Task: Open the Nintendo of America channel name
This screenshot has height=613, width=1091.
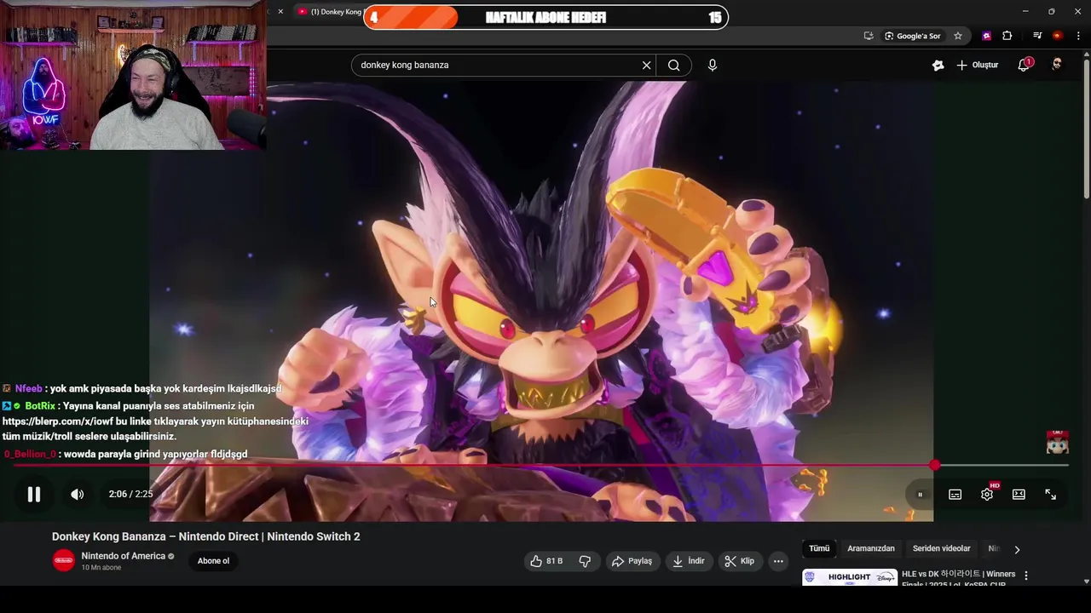Action: coord(123,556)
